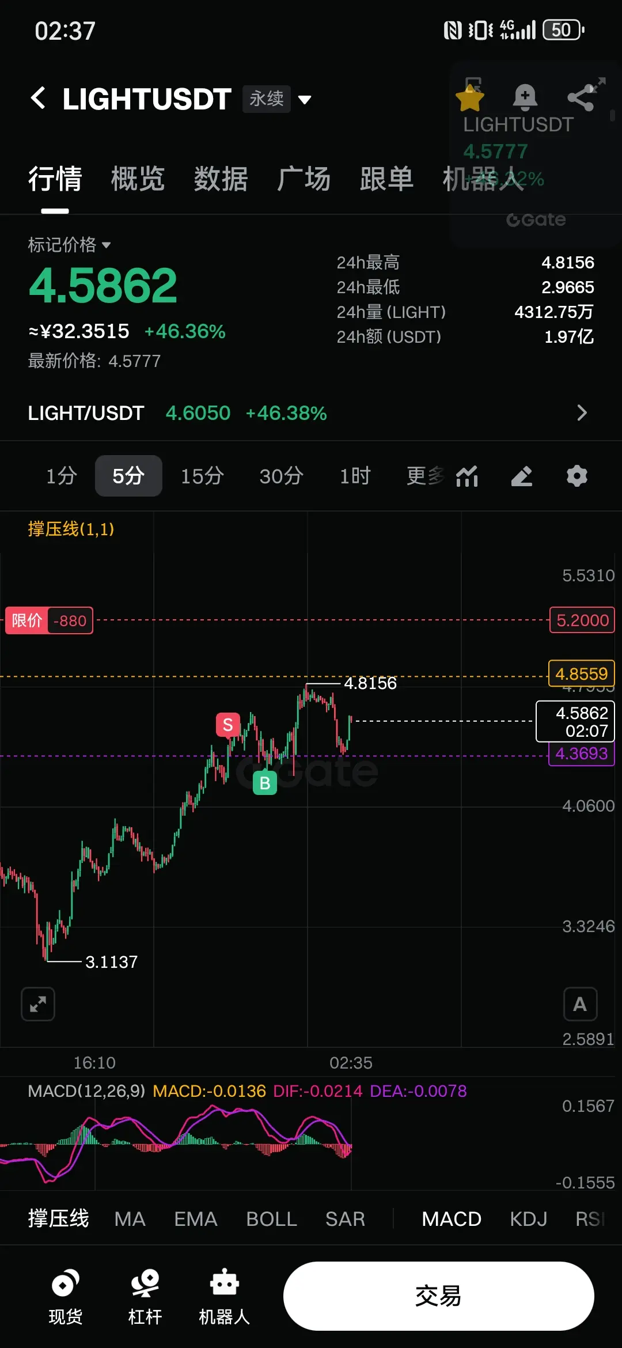Open the 现货 spot shortcut
The image size is (622, 1348).
(x=65, y=1297)
